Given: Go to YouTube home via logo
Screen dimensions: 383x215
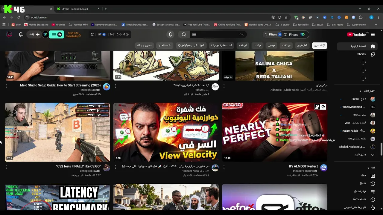Looking at the screenshot, I should (x=356, y=34).
